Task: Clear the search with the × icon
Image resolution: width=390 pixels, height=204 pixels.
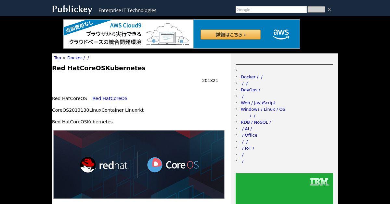Action: click(329, 10)
